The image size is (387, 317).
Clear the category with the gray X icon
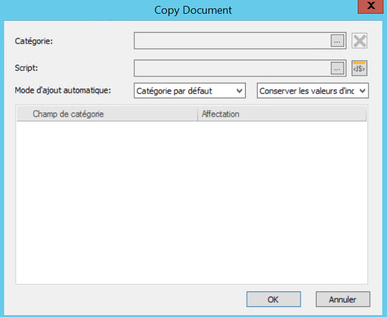(360, 41)
